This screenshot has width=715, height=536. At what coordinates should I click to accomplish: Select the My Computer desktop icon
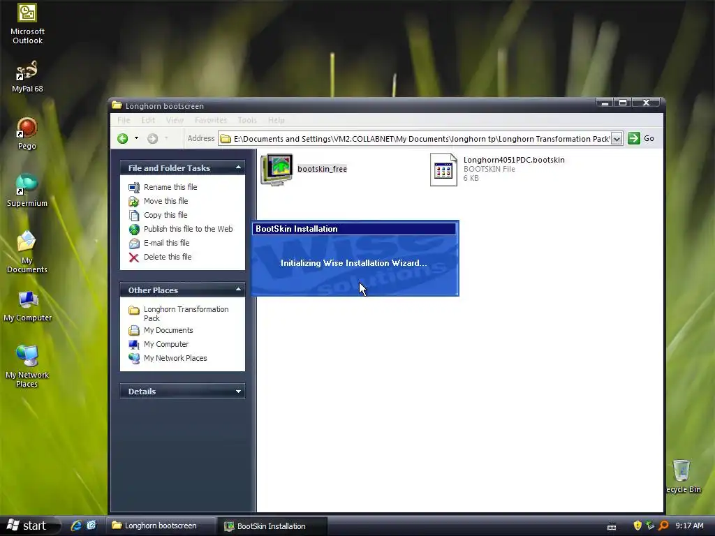pyautogui.click(x=27, y=306)
